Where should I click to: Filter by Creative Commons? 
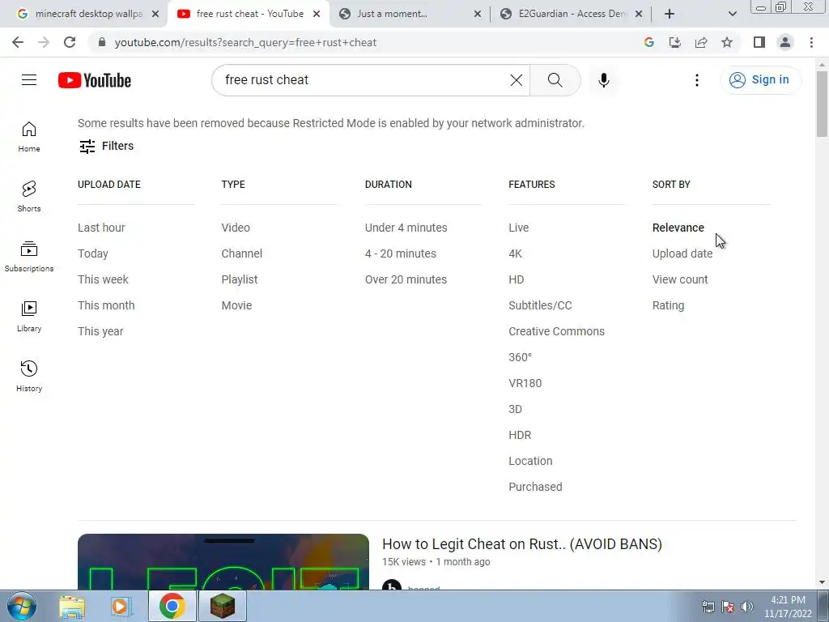tap(556, 331)
